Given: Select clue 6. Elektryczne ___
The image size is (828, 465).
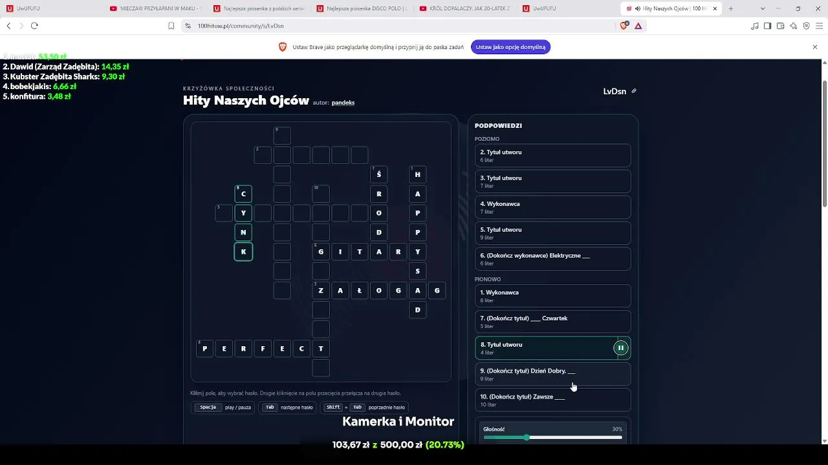Looking at the screenshot, I should [552, 259].
